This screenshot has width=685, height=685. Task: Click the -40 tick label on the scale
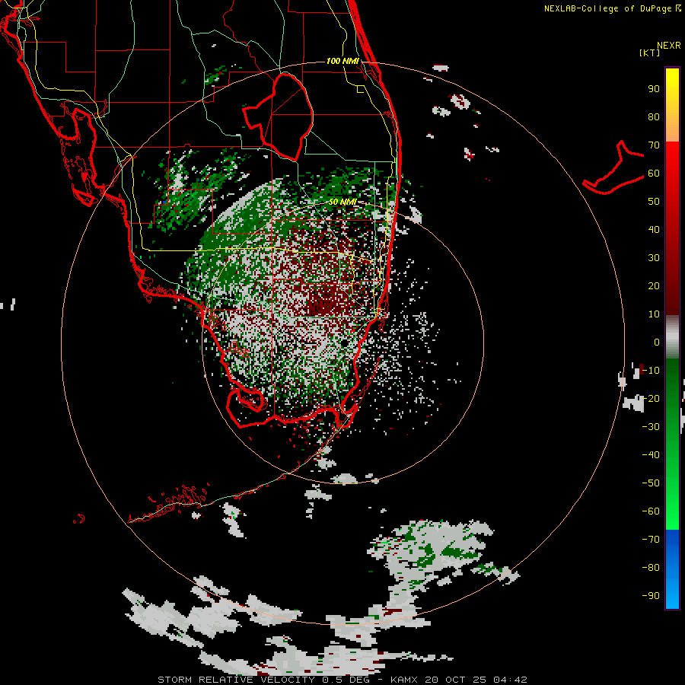[x=651, y=455]
